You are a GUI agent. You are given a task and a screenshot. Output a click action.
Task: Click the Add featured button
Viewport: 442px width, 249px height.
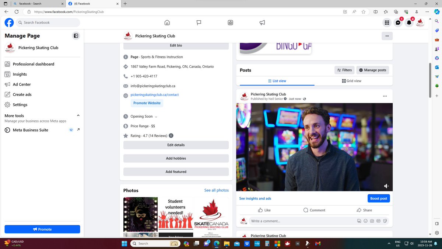click(176, 172)
